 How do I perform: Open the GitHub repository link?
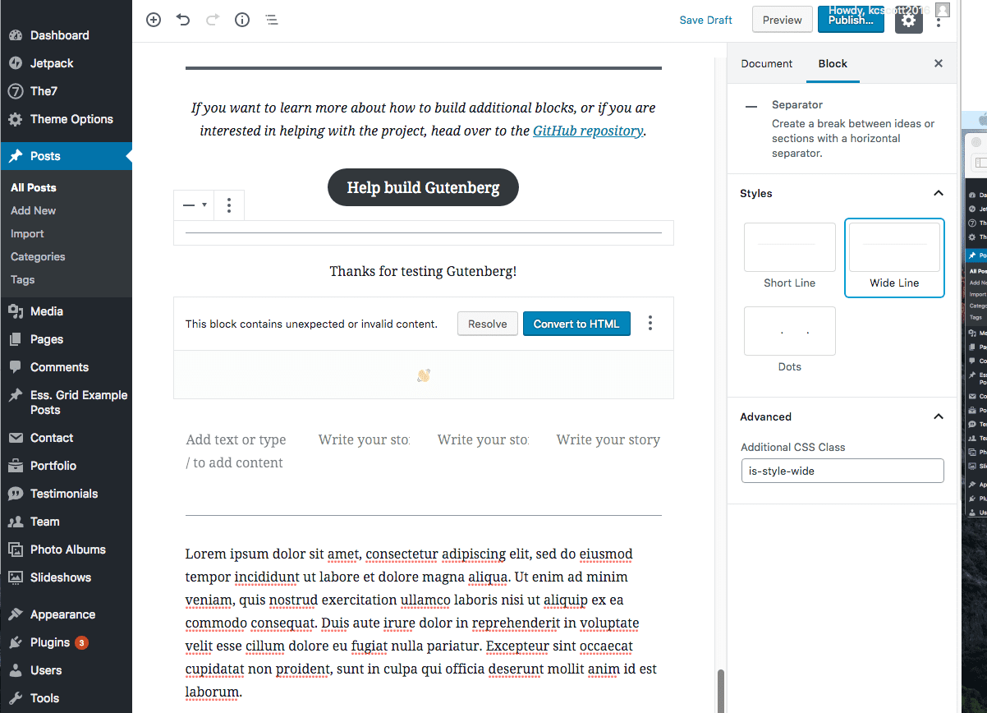588,131
